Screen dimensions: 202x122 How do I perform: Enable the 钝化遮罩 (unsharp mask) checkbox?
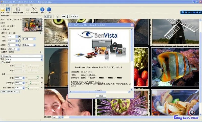[3, 62]
